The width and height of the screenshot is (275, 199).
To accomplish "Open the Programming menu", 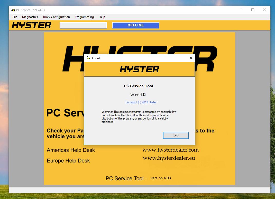I will [84, 17].
